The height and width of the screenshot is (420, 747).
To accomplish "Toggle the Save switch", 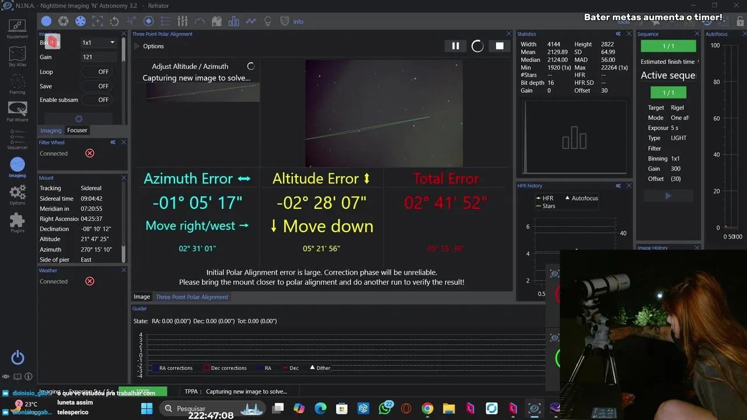I will tap(96, 86).
